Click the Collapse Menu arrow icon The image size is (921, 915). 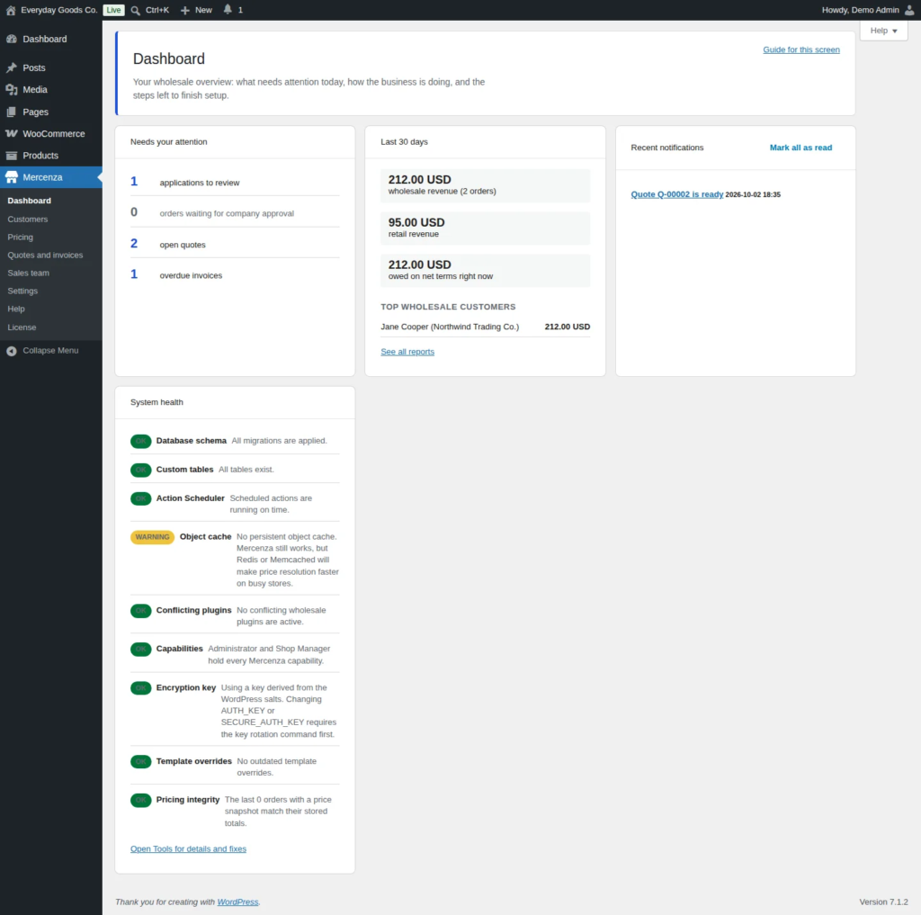[11, 351]
